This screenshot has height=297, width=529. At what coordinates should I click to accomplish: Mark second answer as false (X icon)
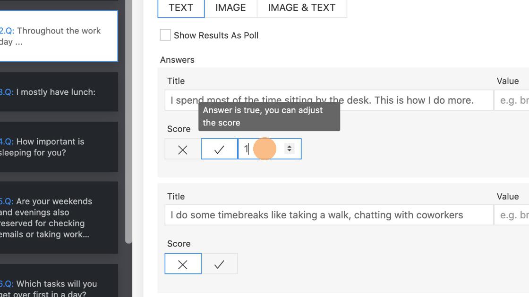click(183, 264)
